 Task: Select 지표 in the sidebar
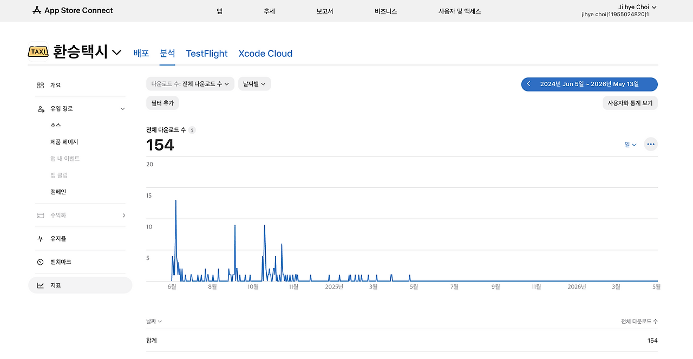[x=80, y=285]
